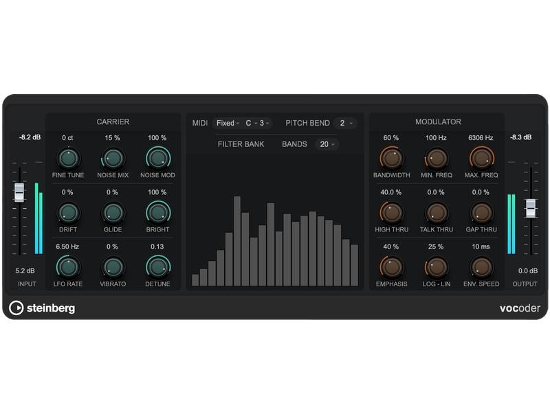This screenshot has height=412, width=550.
Task: Click the LFO Rate knob
Action: (68, 267)
